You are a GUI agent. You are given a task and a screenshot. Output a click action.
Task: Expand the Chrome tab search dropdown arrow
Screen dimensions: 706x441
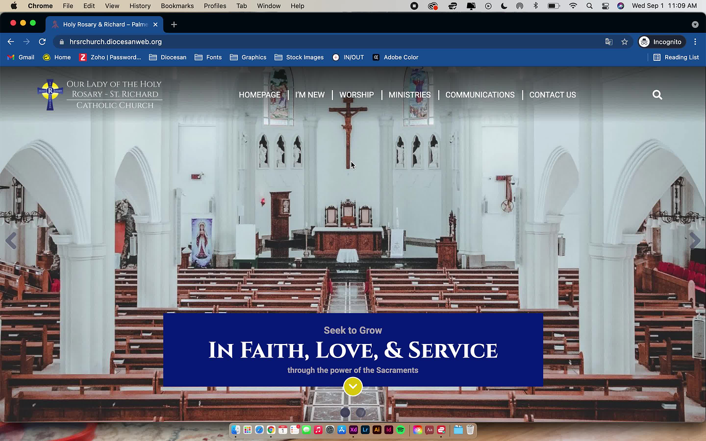click(x=695, y=24)
